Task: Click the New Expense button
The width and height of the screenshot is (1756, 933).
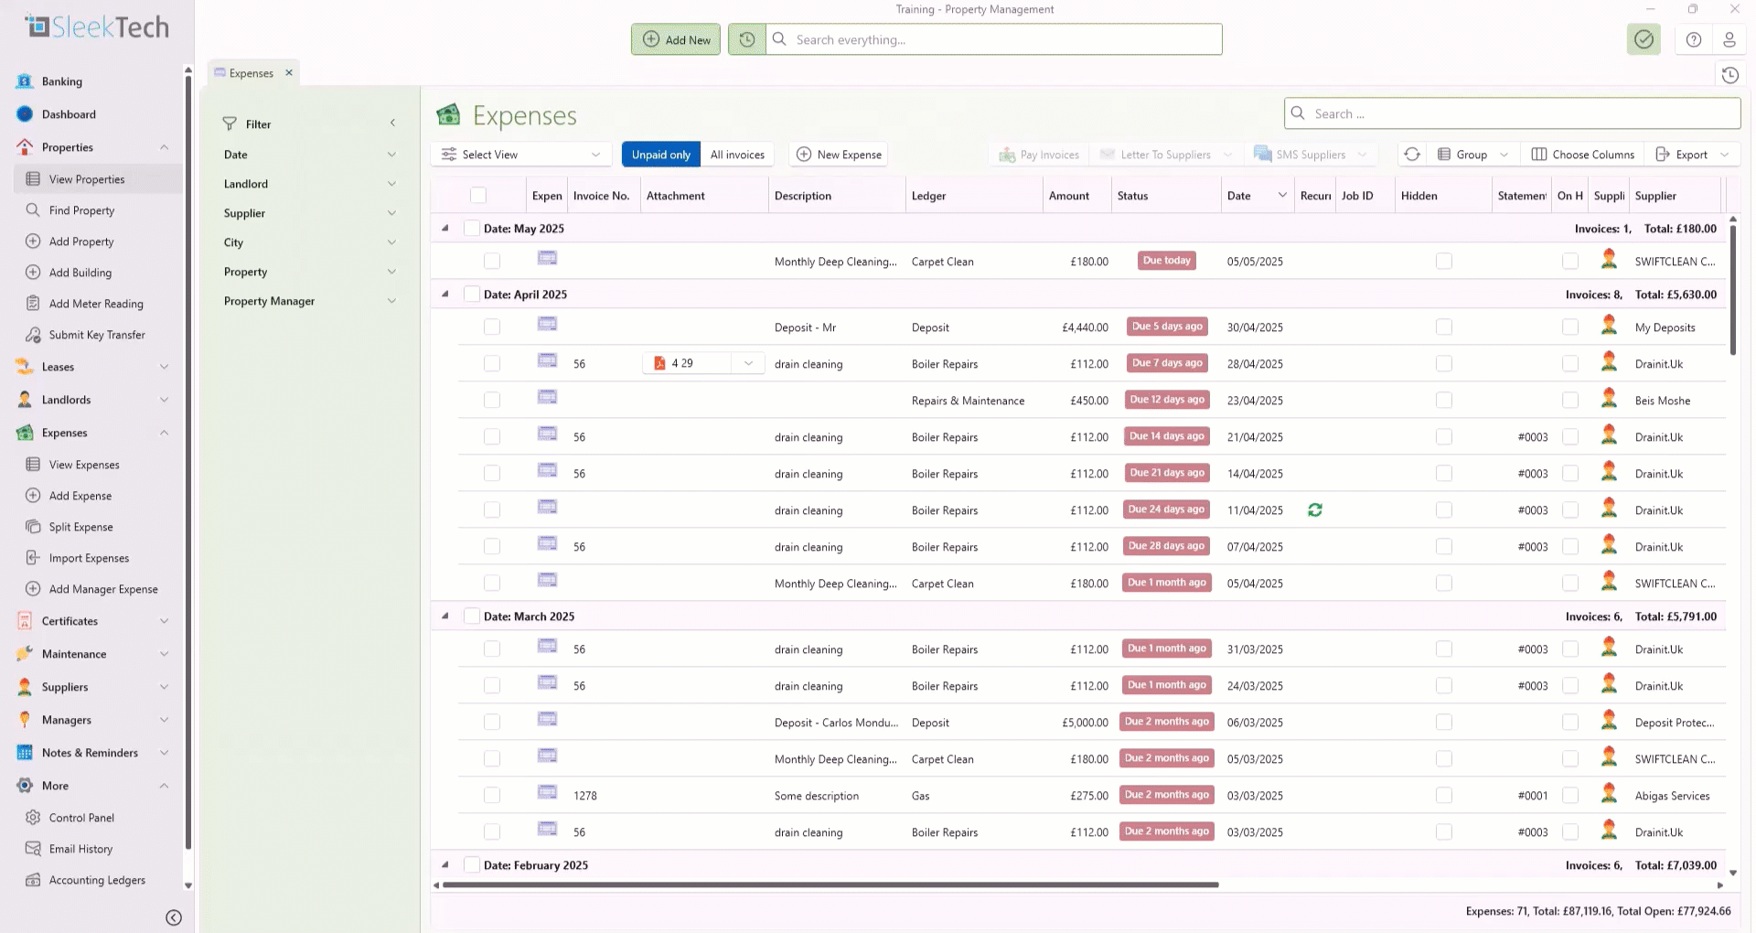Action: [x=838, y=155]
